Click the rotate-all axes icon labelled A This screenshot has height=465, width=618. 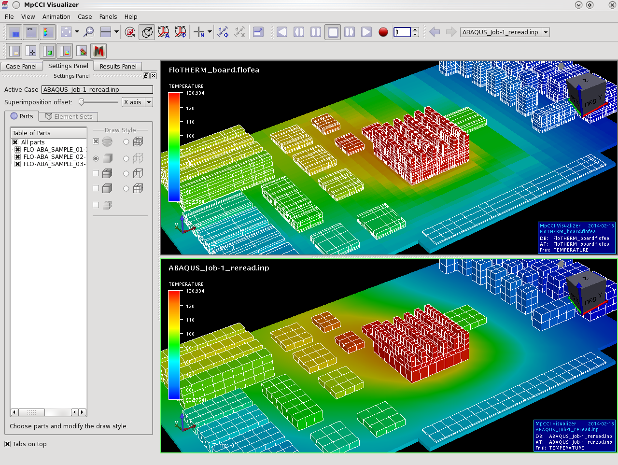[164, 32]
